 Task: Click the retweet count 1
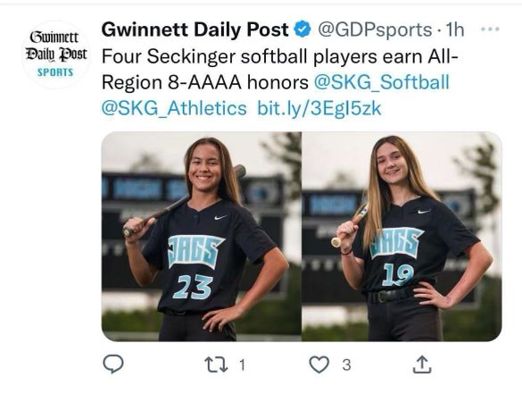point(242,364)
